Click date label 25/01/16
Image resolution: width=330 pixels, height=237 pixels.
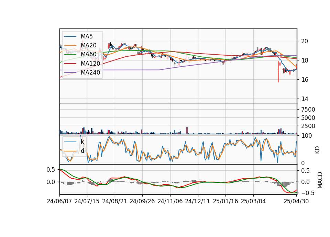225,201
